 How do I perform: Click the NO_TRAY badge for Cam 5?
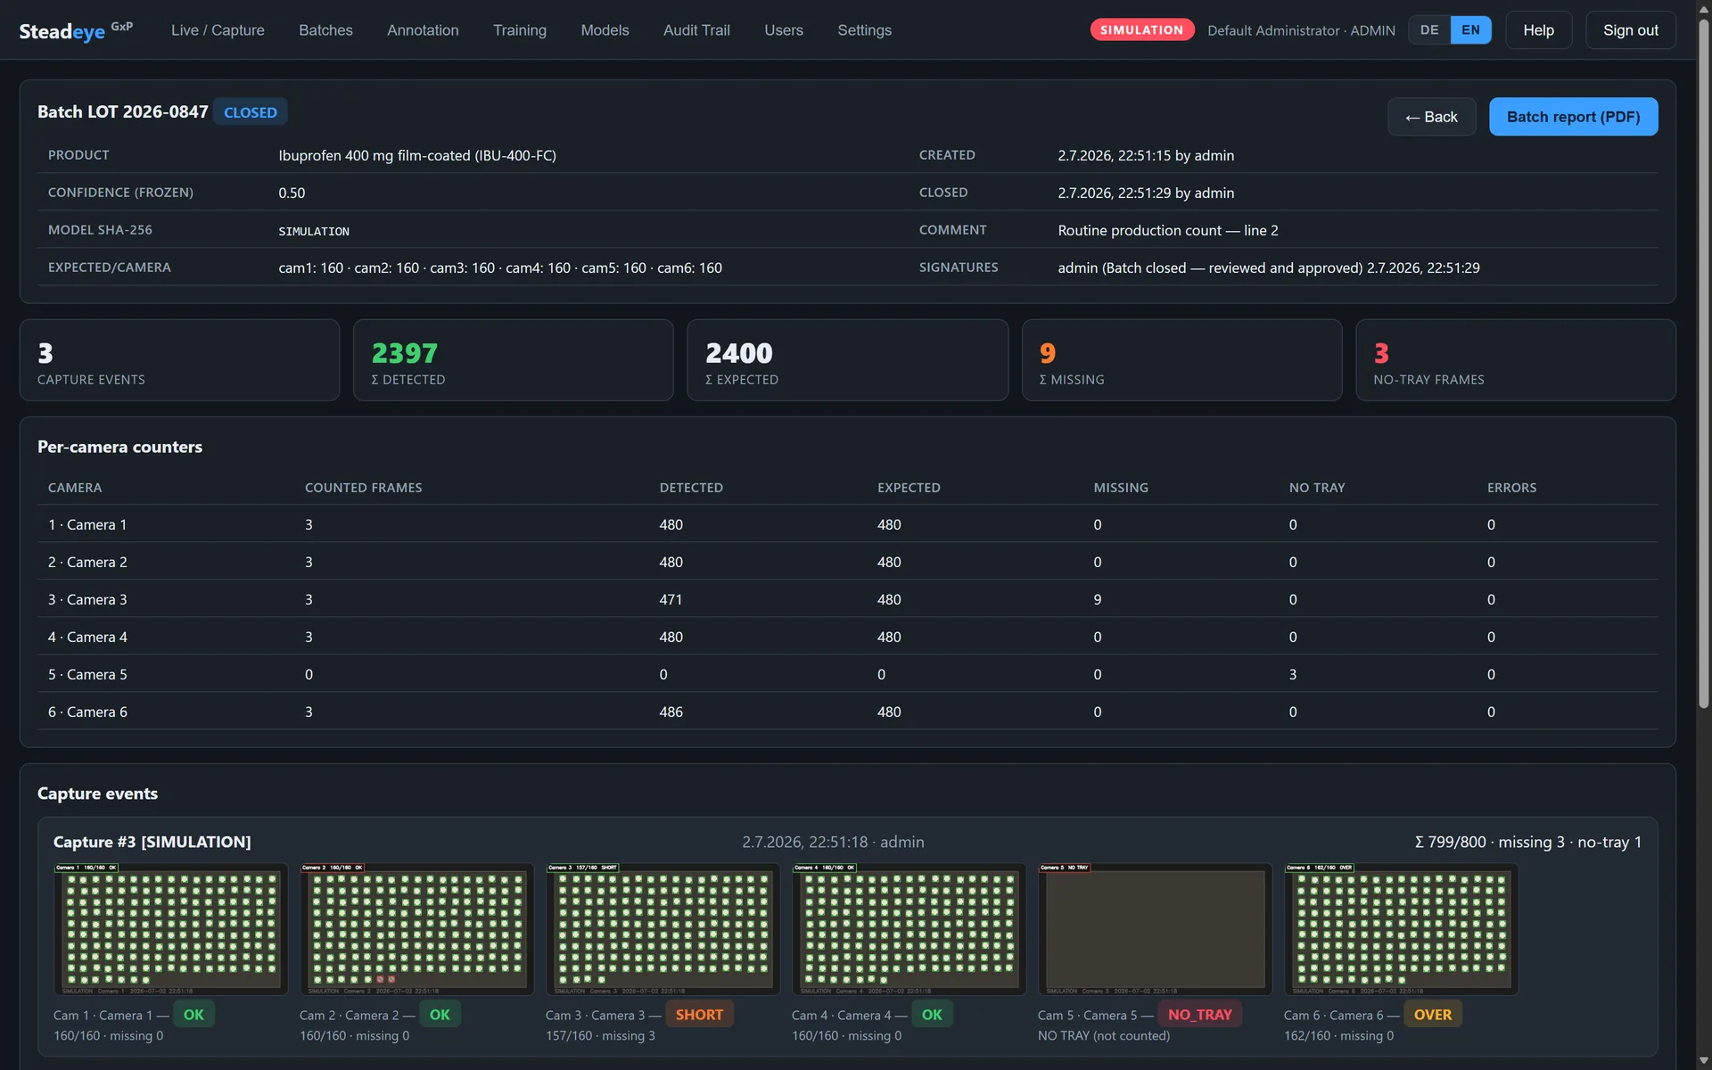pyautogui.click(x=1199, y=1015)
